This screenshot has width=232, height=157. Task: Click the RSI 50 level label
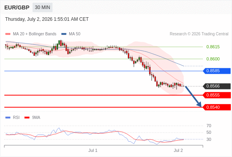coord(209,133)
